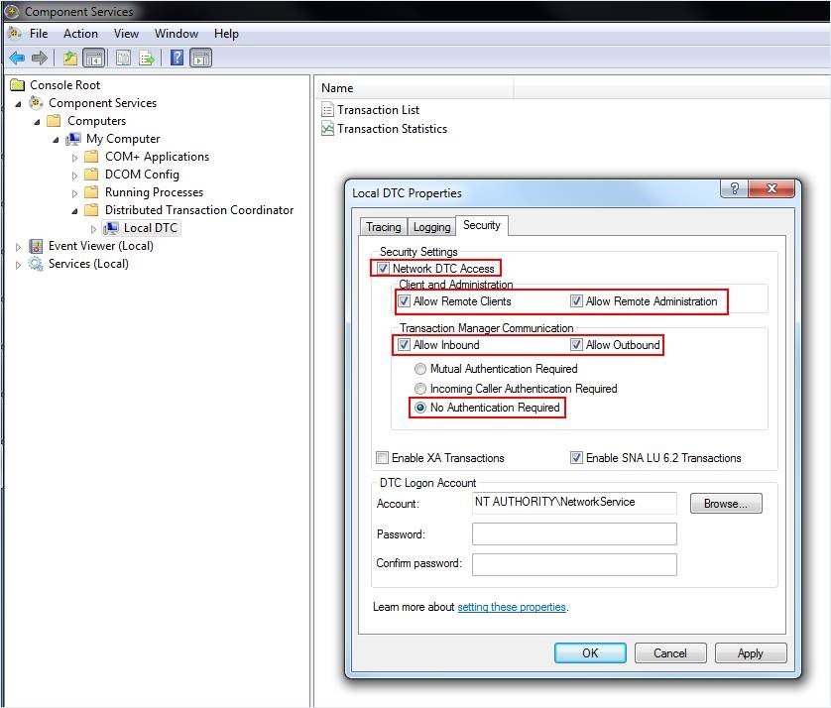Open the Help menu

[226, 34]
